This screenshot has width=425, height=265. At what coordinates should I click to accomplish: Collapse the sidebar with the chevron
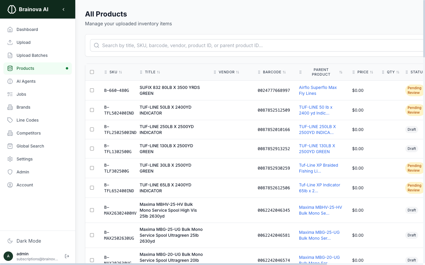(63, 9)
